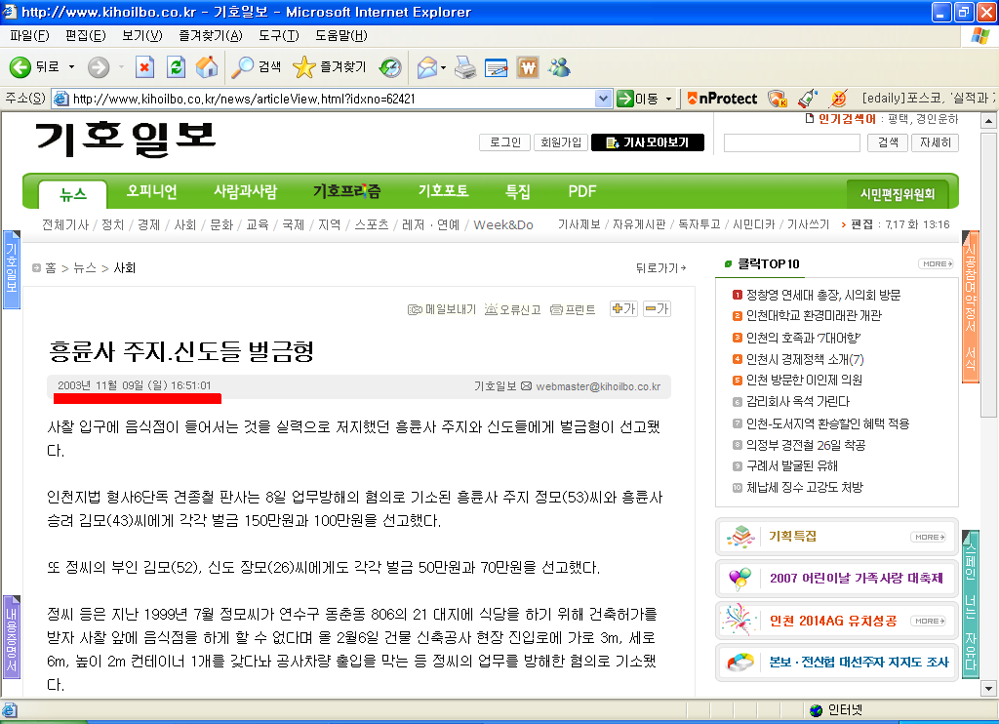This screenshot has width=999, height=724.
Task: Print the article using the 프린트 icon
Action: pyautogui.click(x=555, y=307)
